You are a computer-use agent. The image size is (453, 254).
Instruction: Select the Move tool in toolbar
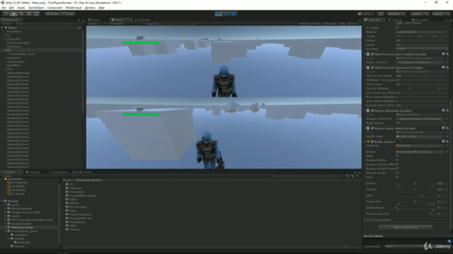[13, 14]
